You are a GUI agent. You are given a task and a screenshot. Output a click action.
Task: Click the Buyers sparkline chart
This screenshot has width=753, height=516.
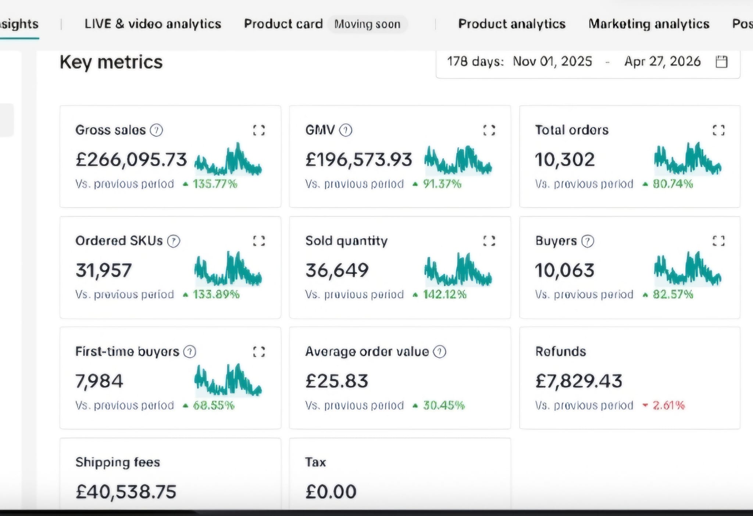pyautogui.click(x=688, y=269)
